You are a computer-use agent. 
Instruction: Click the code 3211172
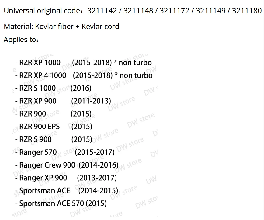point(175,11)
